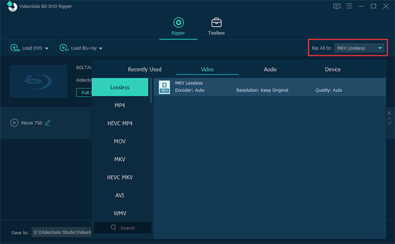Rename Movie 750 with the pencil icon
The image size is (395, 244).
point(47,123)
